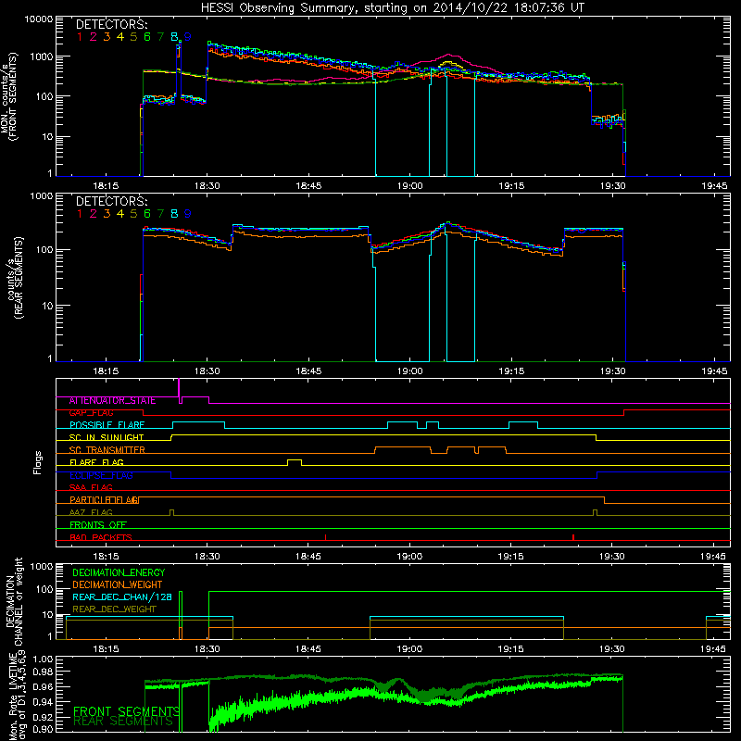Click detector 3 in the rear segments legend

[107, 214]
